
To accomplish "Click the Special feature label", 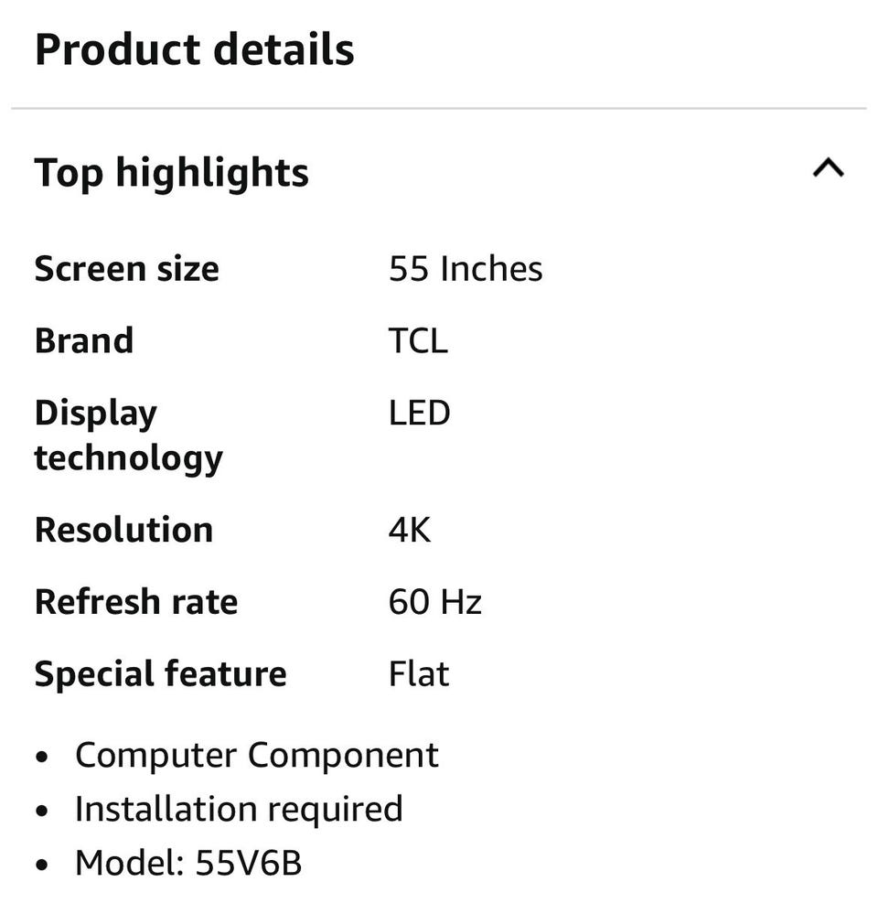I will [x=161, y=674].
